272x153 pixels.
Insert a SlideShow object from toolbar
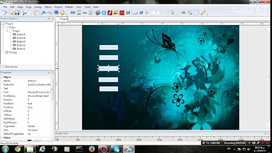click(x=116, y=13)
